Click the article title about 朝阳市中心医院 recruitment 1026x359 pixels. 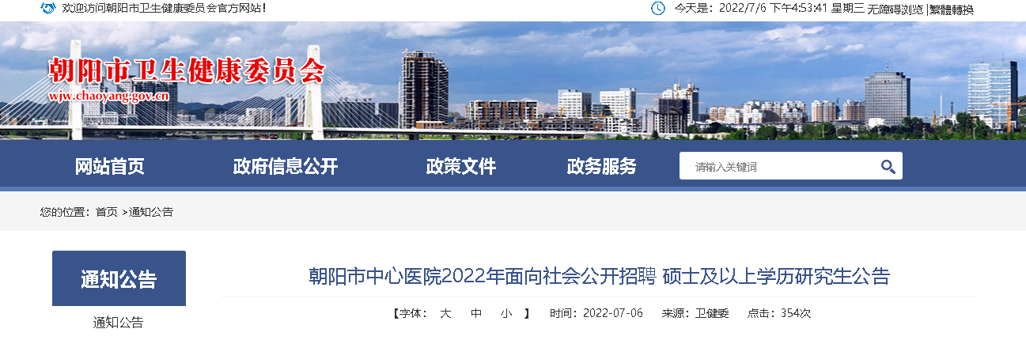[599, 276]
